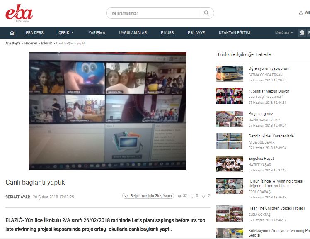Go to home via house icon
Image resolution: width=310 pixels, height=239 pixels.
coord(12,33)
